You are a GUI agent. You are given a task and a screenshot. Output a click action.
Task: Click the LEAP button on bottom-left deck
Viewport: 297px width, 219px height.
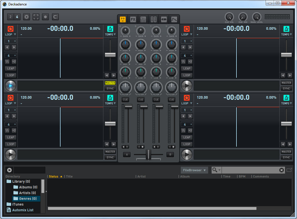point(11,137)
